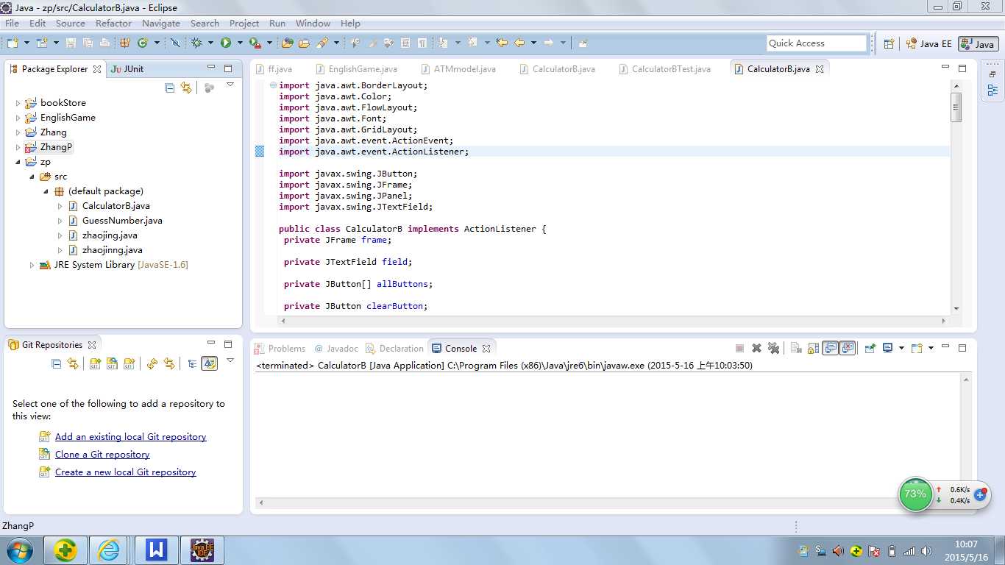This screenshot has width=1005, height=565.
Task: Click Display Selected Console icon
Action: tap(888, 349)
